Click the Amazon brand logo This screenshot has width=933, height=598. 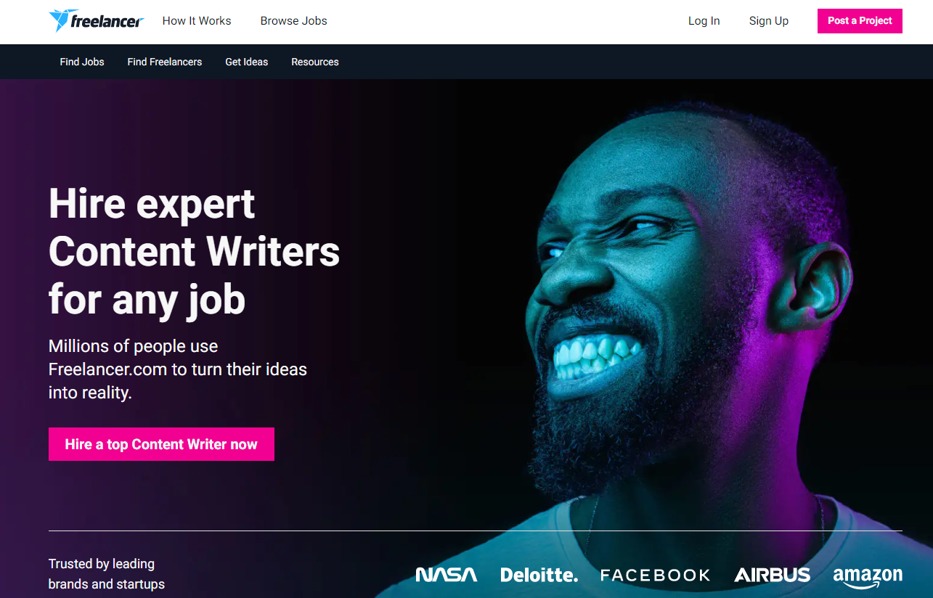pyautogui.click(x=868, y=577)
